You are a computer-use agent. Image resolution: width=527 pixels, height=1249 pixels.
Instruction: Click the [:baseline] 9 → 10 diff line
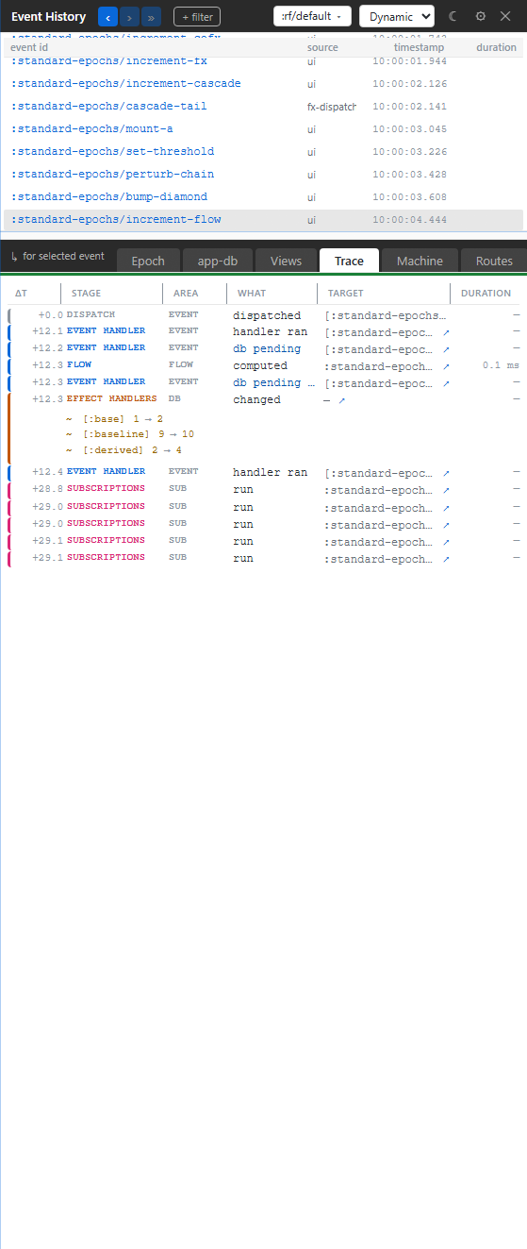point(129,435)
